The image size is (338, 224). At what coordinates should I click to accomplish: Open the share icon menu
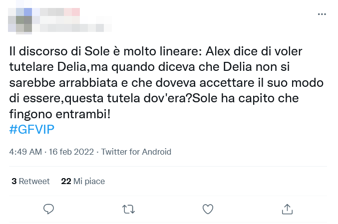tap(287, 208)
